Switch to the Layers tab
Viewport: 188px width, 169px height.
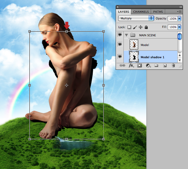click(x=123, y=12)
